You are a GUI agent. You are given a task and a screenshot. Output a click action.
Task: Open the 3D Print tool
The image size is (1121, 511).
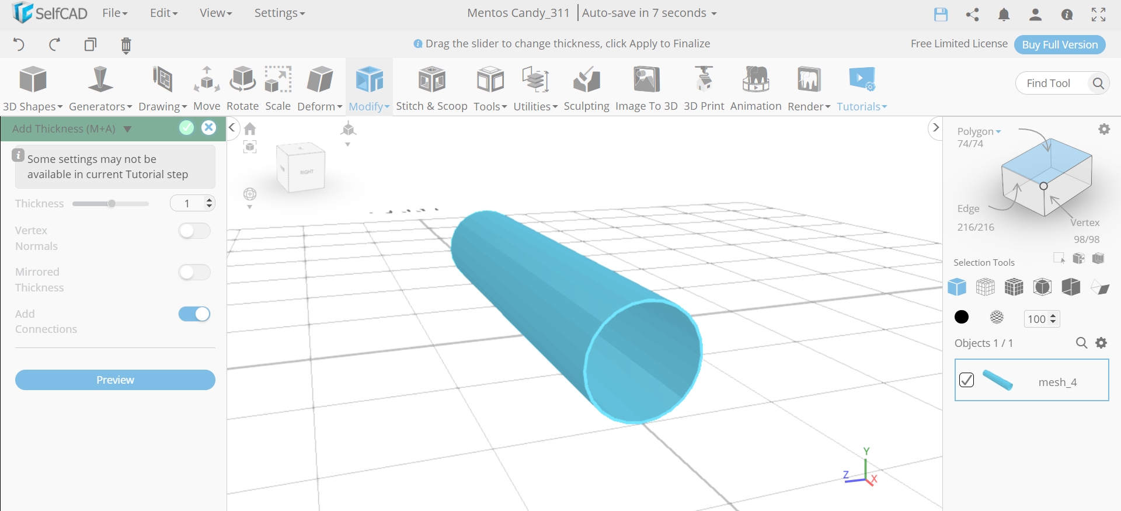[704, 89]
